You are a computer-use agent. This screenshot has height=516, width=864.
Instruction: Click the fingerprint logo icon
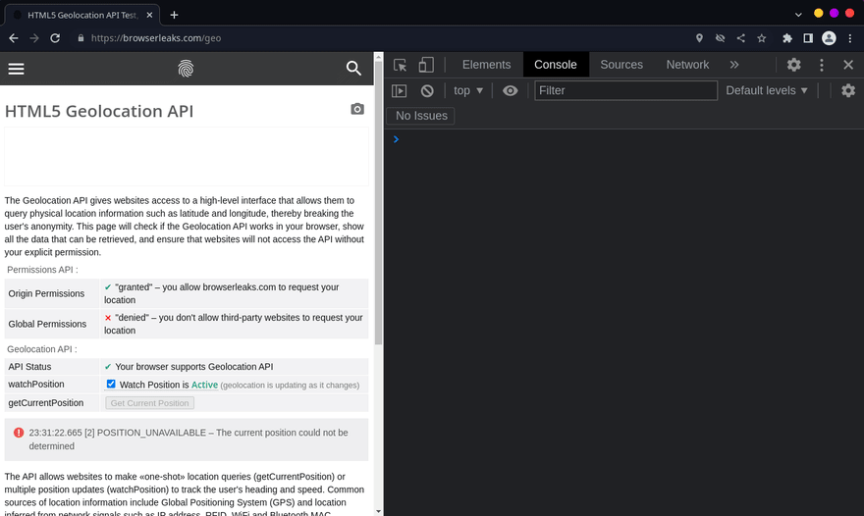pos(186,69)
